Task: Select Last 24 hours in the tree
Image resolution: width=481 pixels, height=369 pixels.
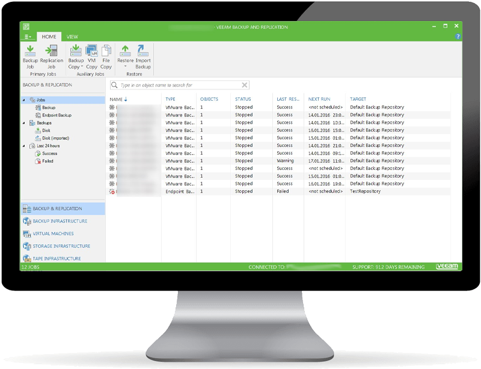Action: click(x=48, y=146)
